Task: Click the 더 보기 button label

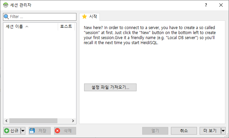Action: coord(210,131)
